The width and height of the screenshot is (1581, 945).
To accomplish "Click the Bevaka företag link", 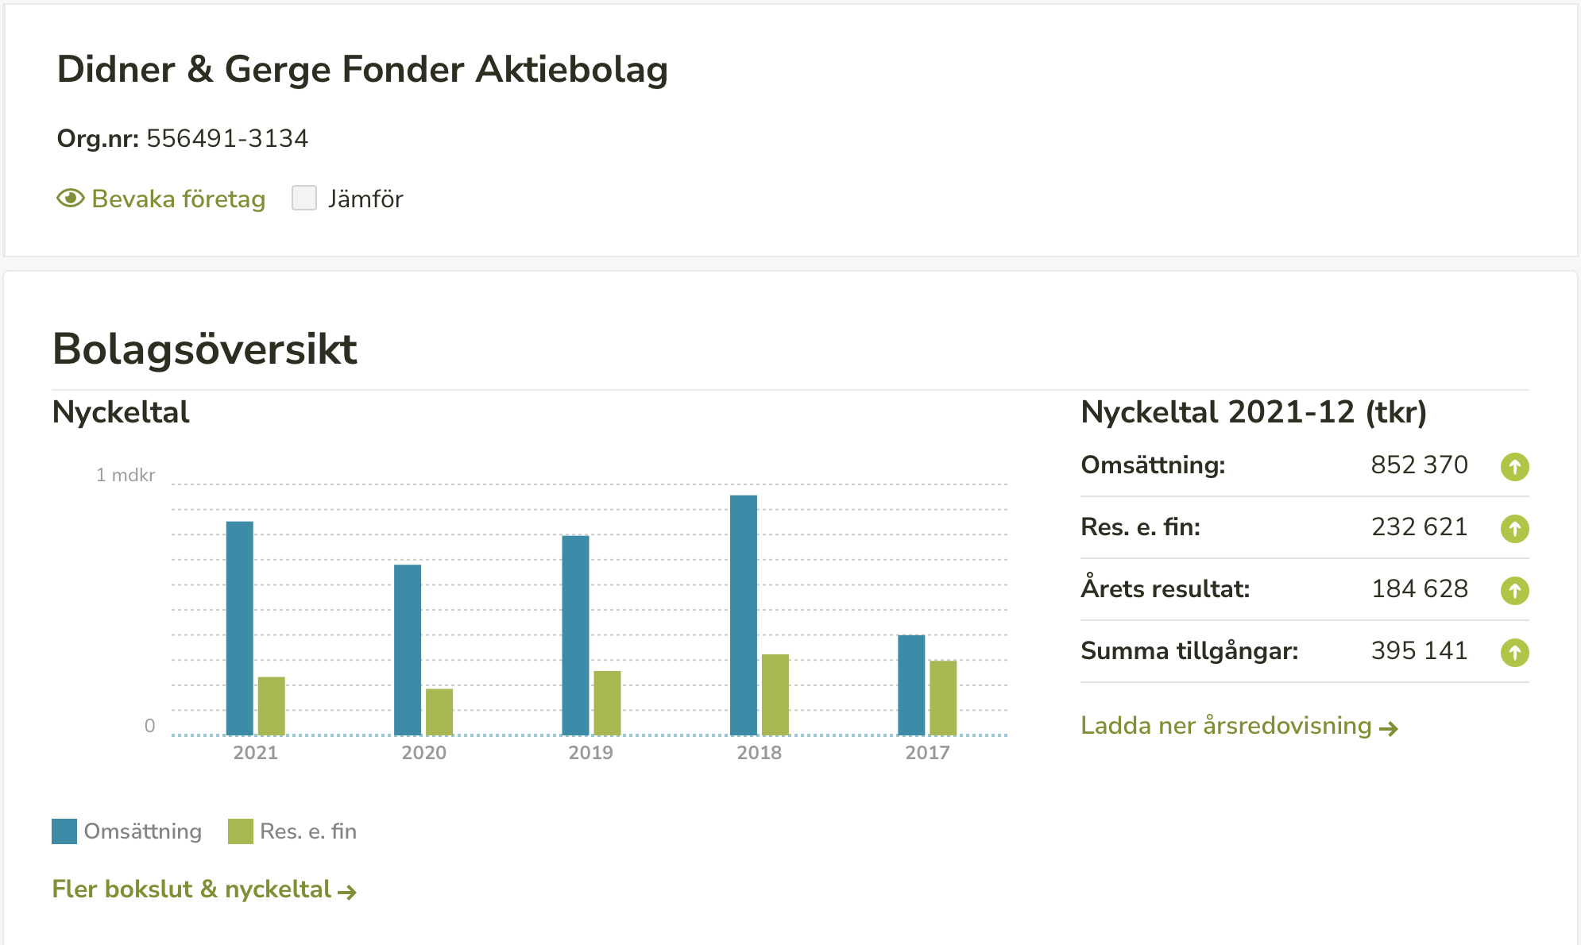I will [178, 199].
